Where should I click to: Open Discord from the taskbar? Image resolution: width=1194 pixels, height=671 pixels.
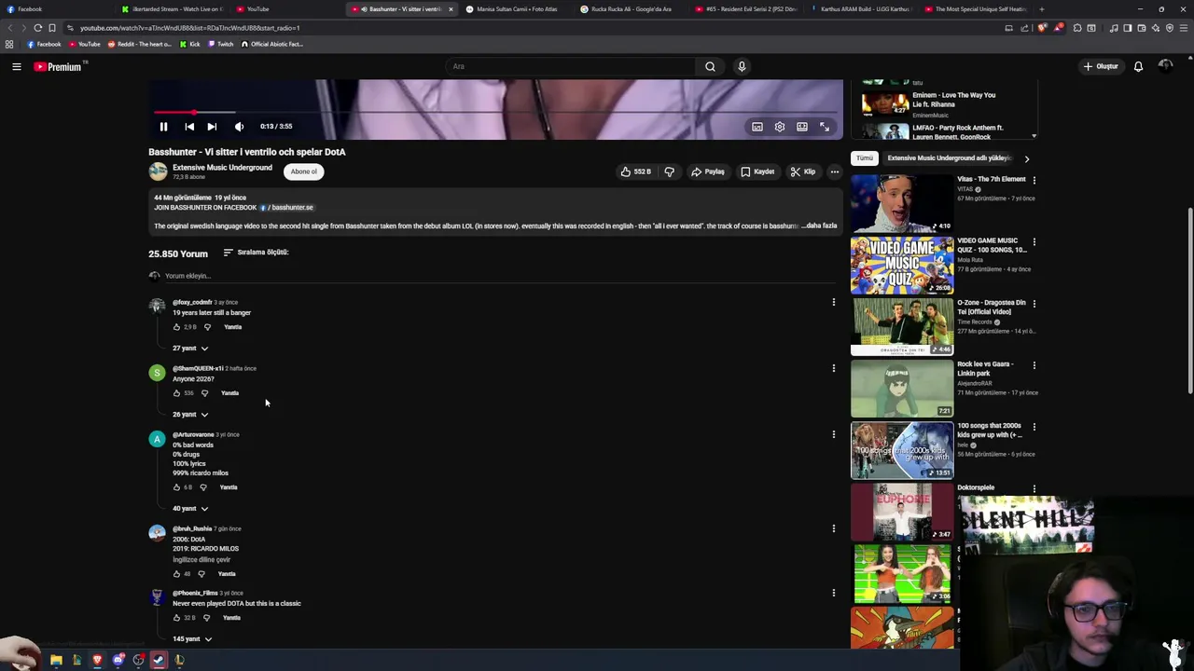point(118,660)
